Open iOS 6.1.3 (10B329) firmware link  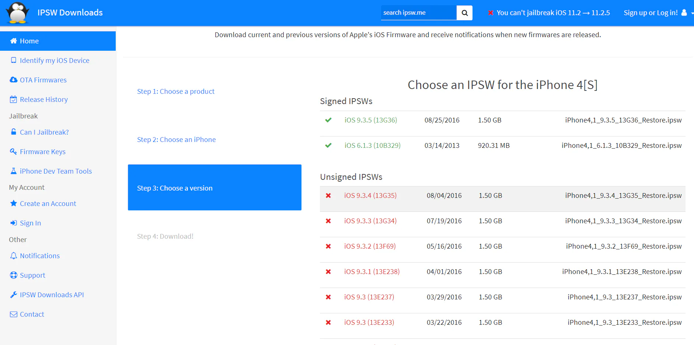[373, 145]
